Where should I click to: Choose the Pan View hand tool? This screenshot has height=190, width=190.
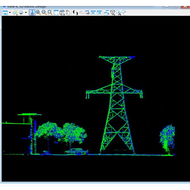tap(67, 12)
